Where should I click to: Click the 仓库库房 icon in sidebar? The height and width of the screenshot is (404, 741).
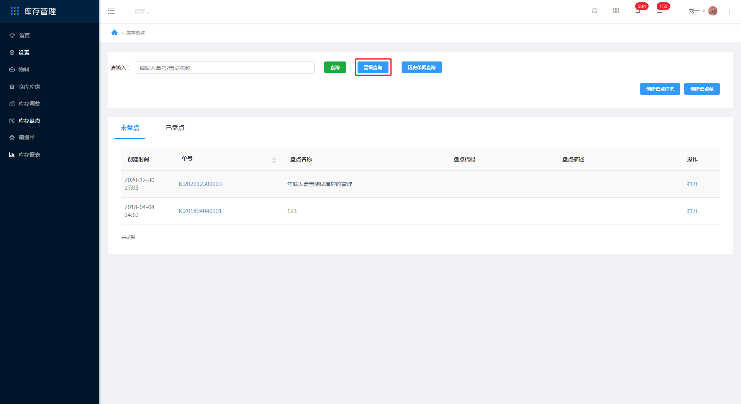click(x=12, y=87)
